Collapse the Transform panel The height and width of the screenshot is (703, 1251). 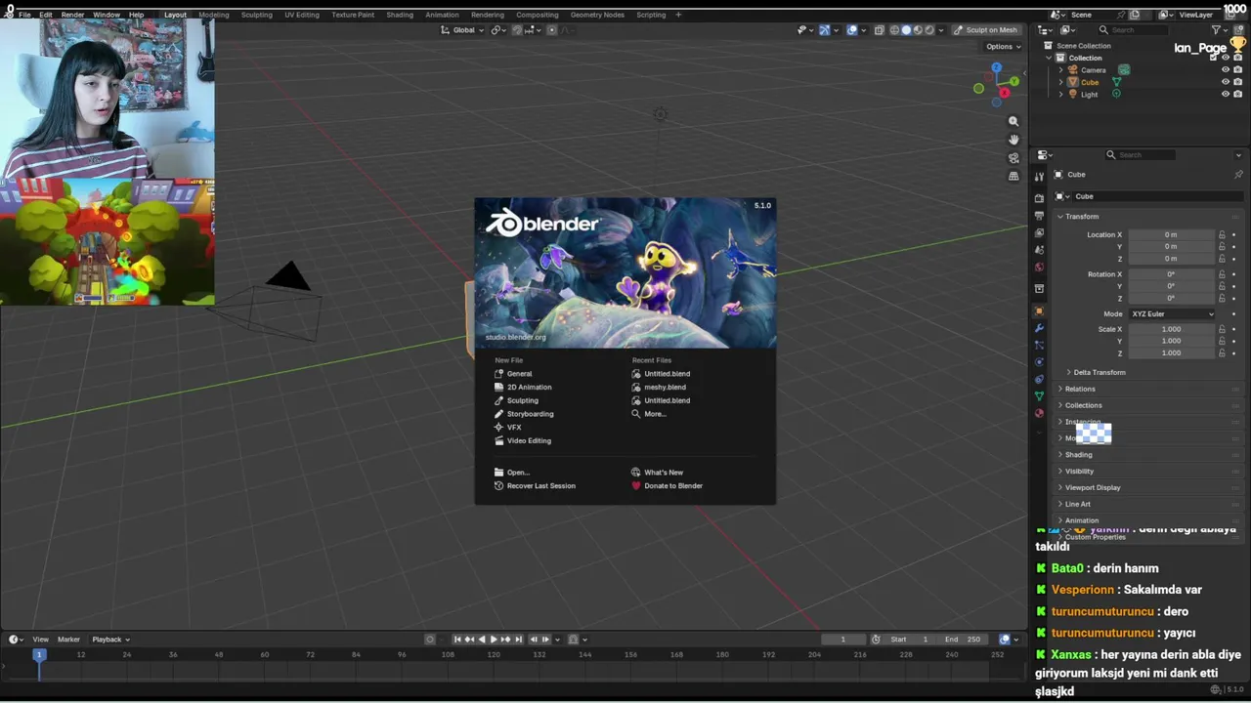[x=1082, y=217]
